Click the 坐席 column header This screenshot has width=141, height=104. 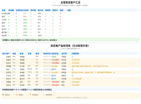pos(21,54)
